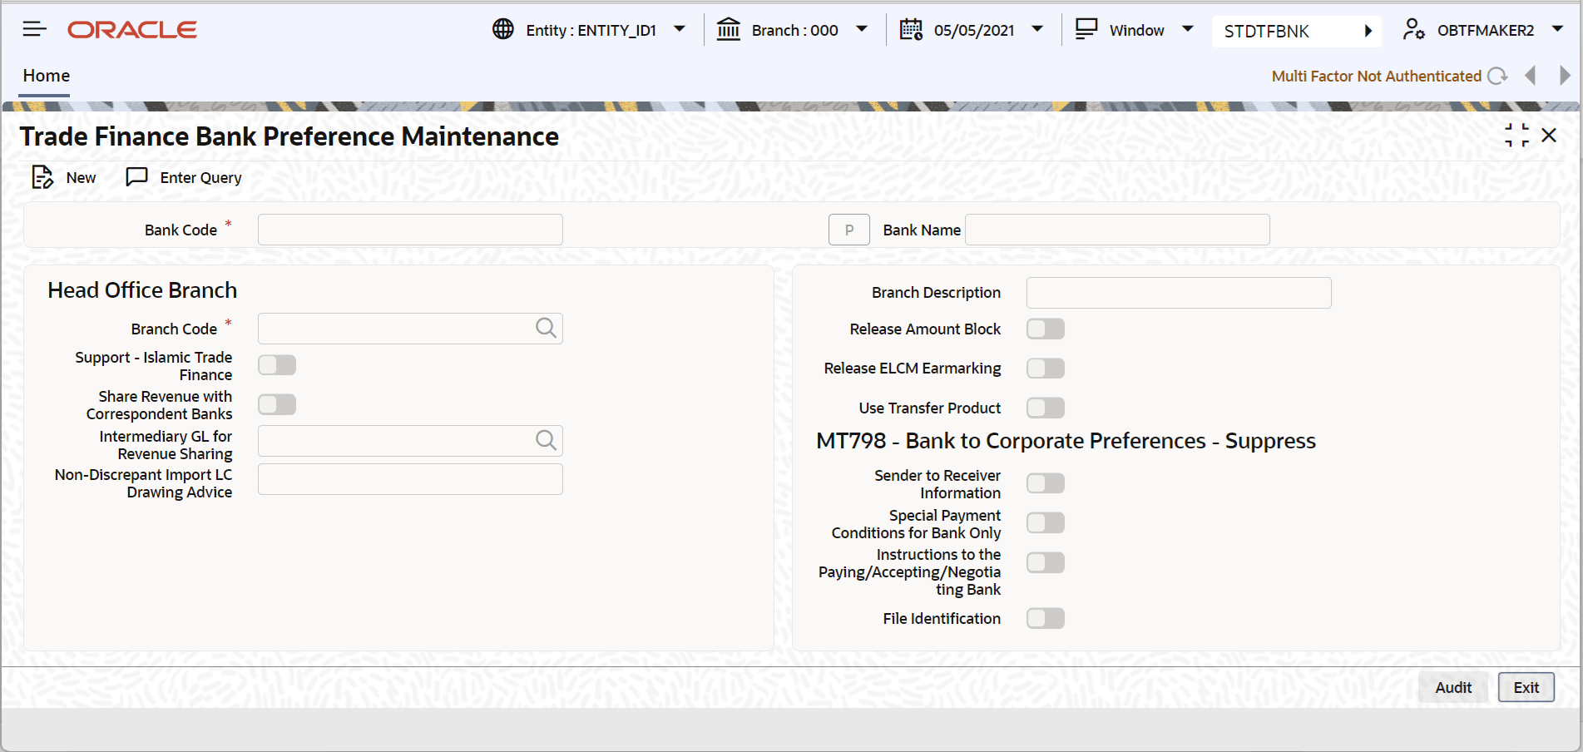This screenshot has height=752, width=1583.
Task: Click the New toolbar label
Action: [81, 177]
